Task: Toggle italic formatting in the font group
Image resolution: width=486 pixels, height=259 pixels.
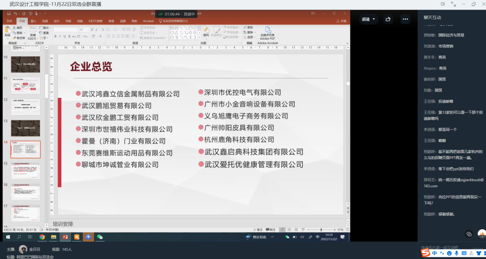Action: click(x=60, y=36)
